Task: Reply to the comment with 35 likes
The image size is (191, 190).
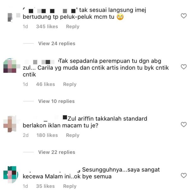Action: [x=70, y=186]
